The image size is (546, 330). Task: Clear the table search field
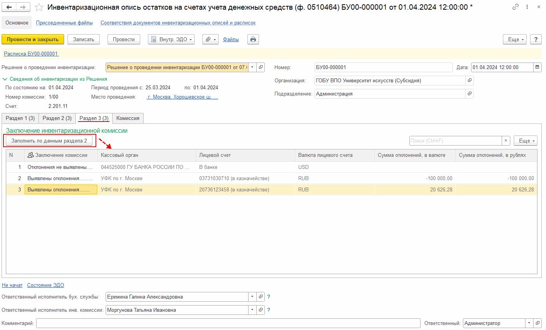pos(506,141)
